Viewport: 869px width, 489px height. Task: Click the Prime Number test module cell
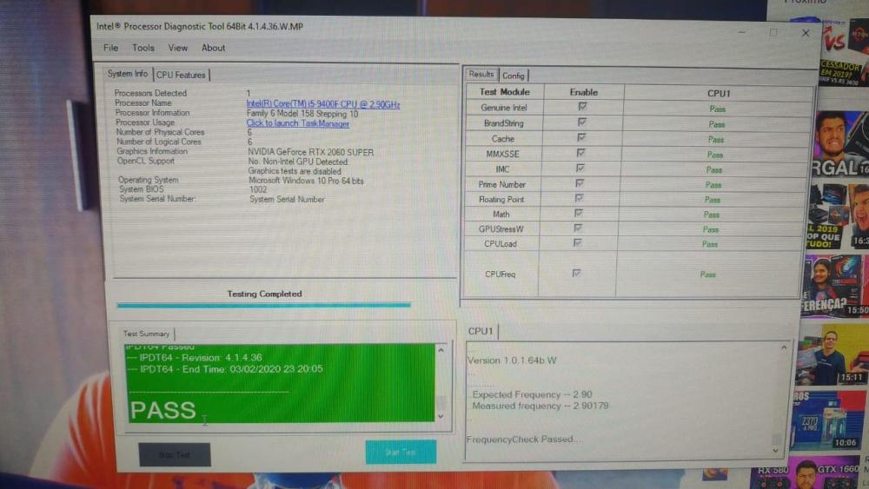502,184
